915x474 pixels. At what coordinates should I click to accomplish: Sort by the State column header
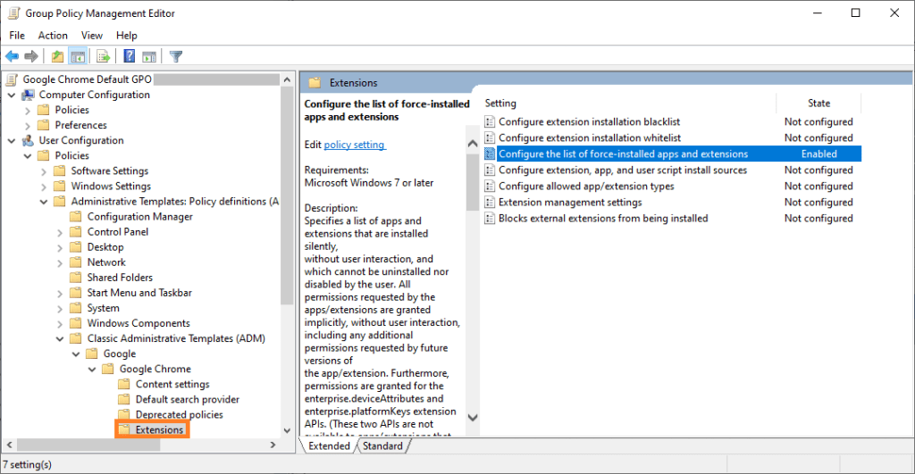(818, 104)
